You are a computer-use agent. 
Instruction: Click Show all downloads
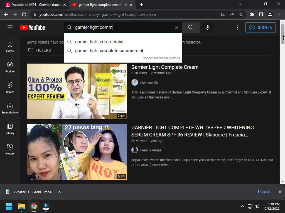coord(264,192)
